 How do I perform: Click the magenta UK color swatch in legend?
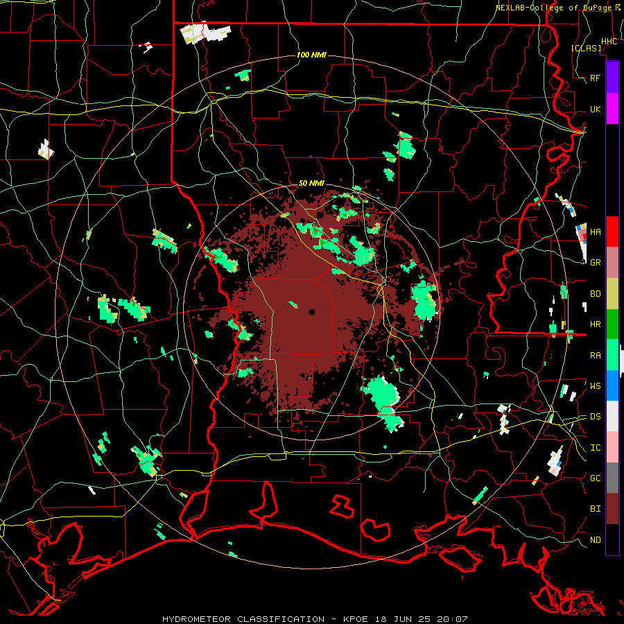[x=612, y=108]
